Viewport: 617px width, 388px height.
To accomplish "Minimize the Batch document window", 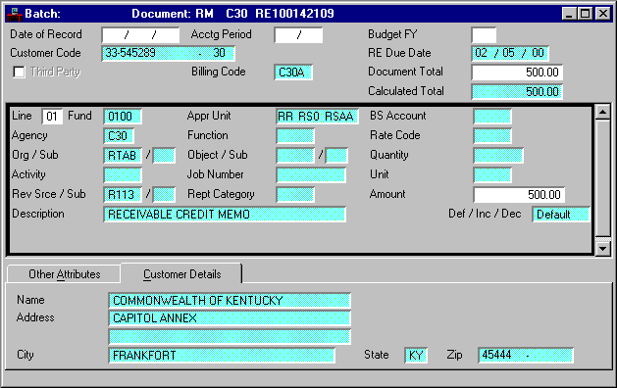I will coord(569,14).
